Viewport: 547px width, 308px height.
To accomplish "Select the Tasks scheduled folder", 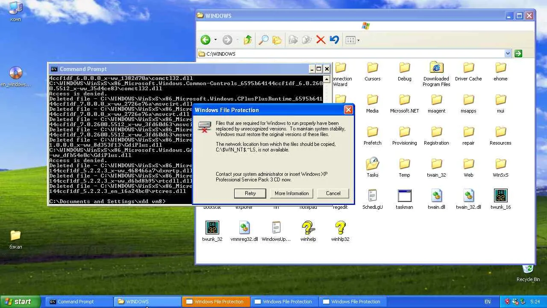I will (372, 168).
